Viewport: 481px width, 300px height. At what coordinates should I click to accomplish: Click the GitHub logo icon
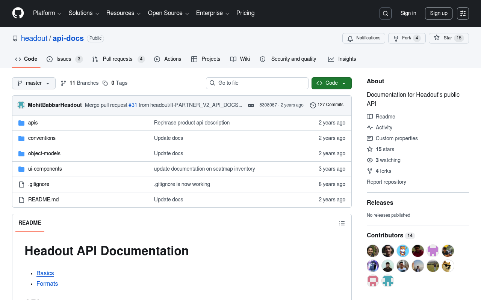tap(18, 13)
